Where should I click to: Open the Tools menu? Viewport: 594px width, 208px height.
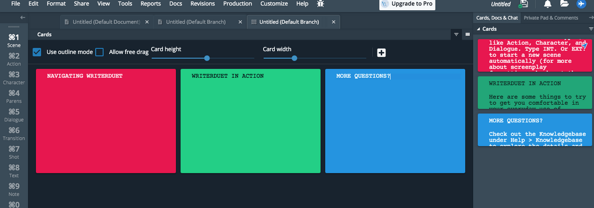pyautogui.click(x=125, y=3)
